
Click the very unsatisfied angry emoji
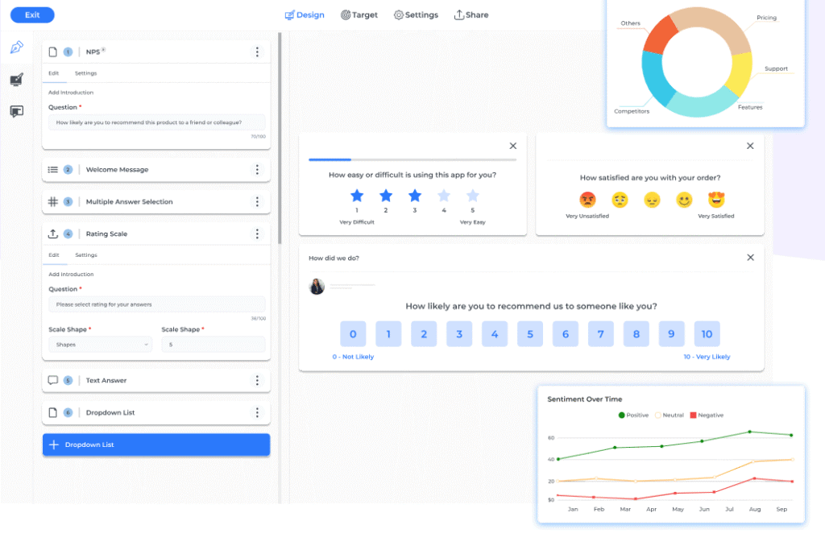click(x=587, y=200)
